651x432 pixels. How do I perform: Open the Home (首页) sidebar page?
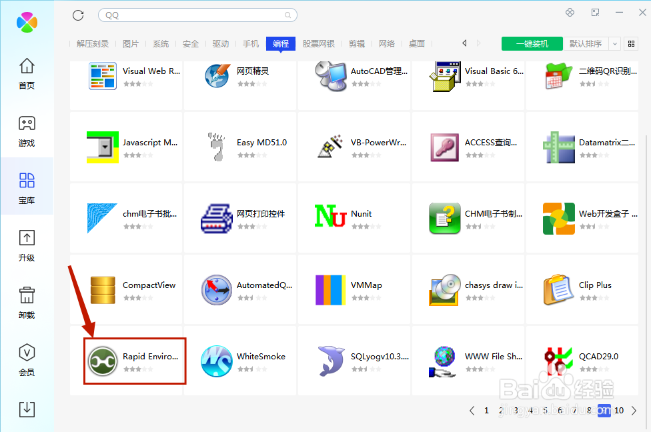(x=27, y=74)
